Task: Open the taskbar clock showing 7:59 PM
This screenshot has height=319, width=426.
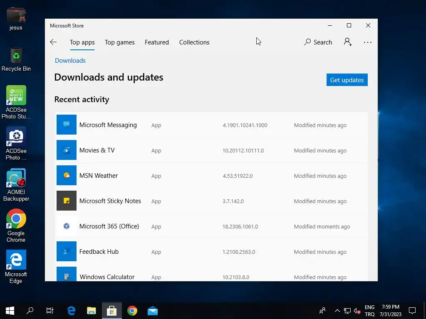Action: [390, 311]
